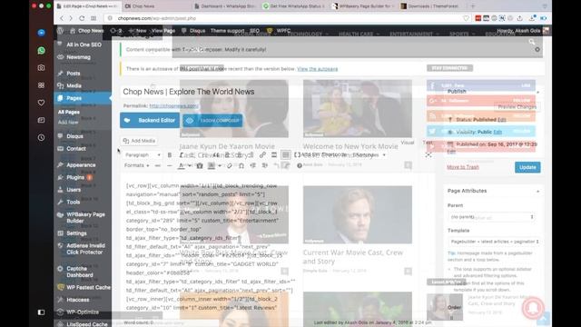
Task: Enter distraction-free fullscreen writing mode
Action: pyautogui.click(x=428, y=155)
